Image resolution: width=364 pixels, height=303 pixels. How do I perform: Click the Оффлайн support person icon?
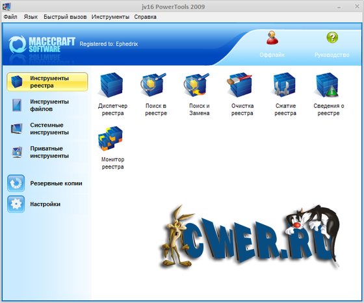click(272, 38)
